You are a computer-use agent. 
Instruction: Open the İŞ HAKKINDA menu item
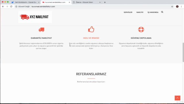153,12
